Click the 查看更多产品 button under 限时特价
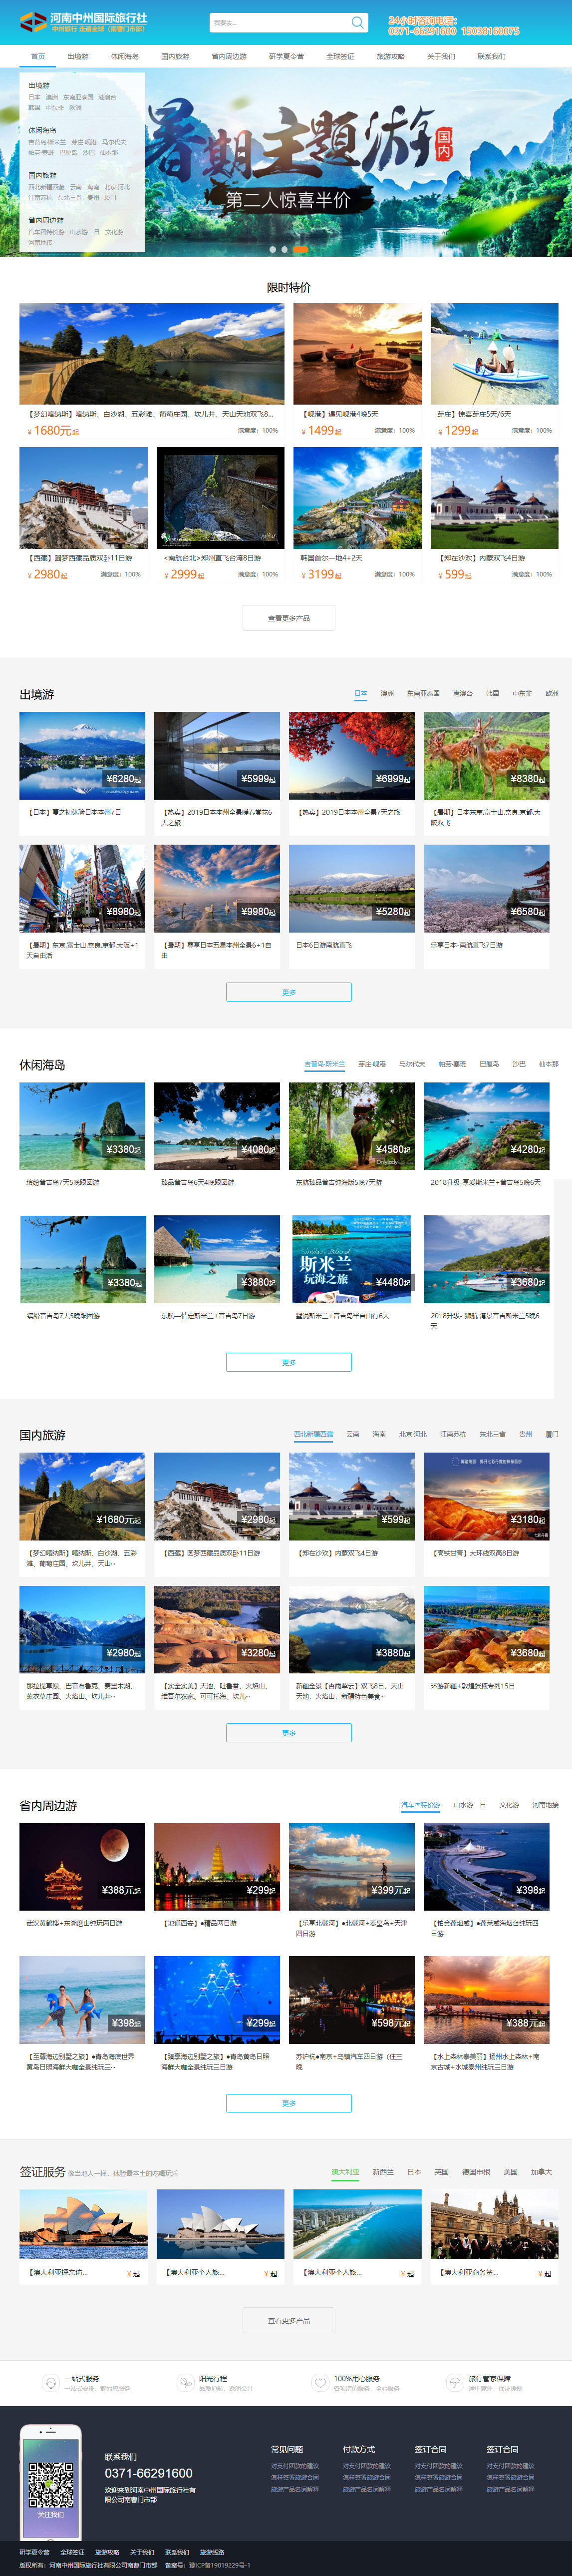 pyautogui.click(x=288, y=618)
